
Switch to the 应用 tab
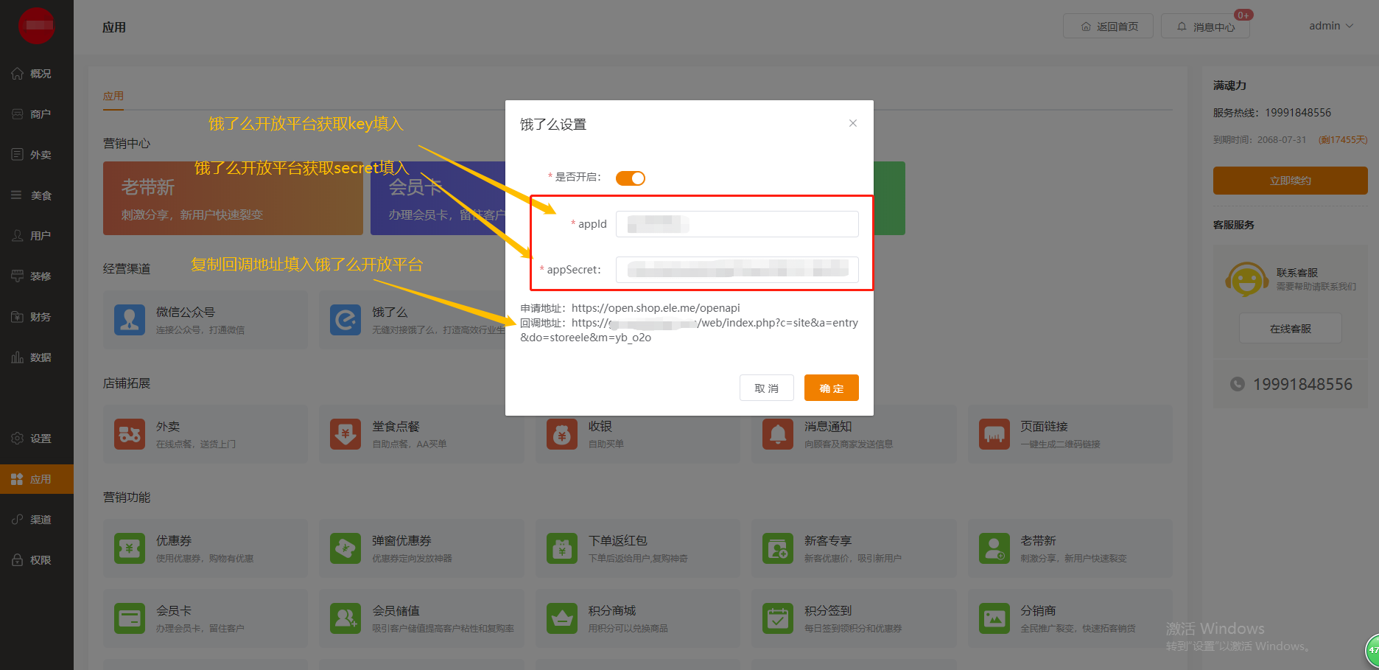[x=113, y=96]
